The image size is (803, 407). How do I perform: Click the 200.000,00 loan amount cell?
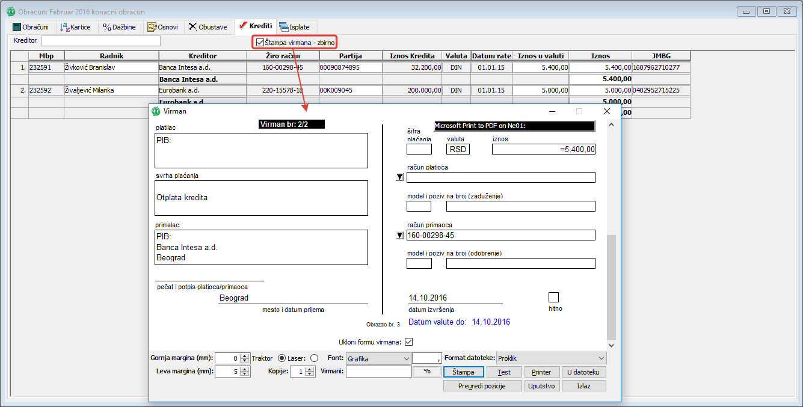tap(413, 90)
